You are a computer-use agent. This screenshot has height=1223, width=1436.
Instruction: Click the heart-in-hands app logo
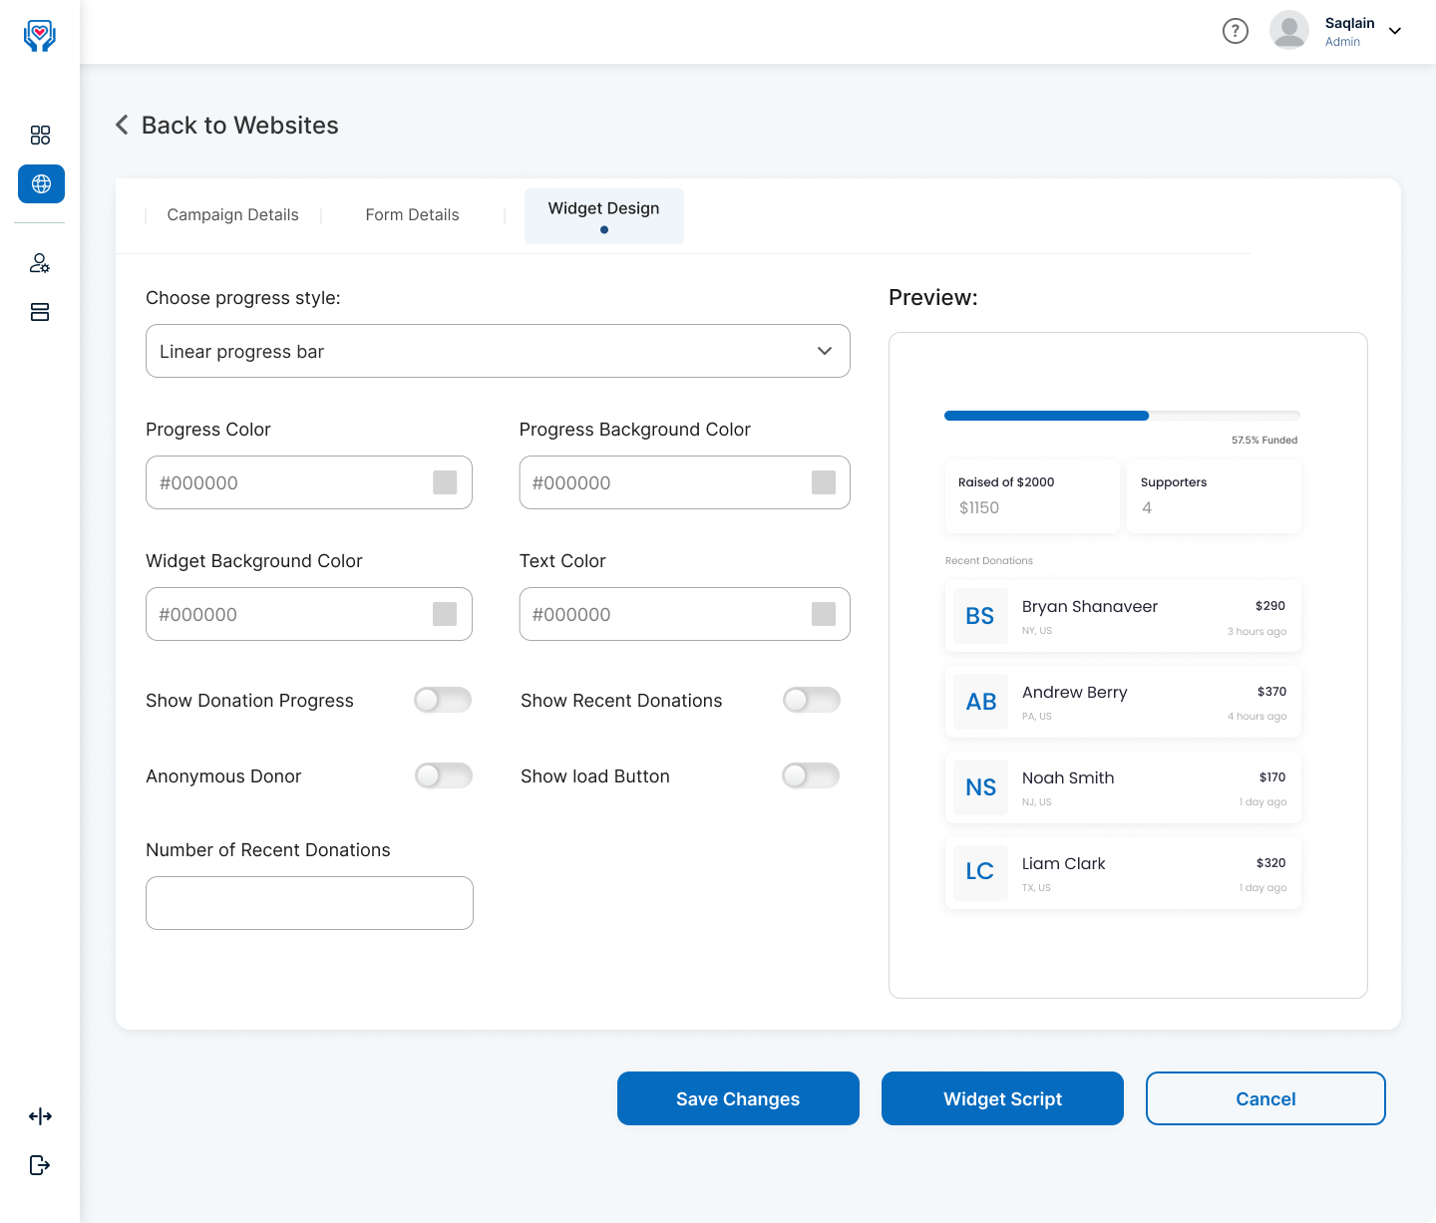coord(40,36)
